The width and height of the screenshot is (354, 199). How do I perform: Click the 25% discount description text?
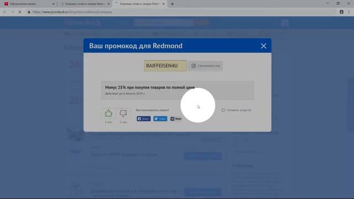point(150,87)
